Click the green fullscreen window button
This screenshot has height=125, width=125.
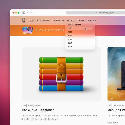pos(18,13)
